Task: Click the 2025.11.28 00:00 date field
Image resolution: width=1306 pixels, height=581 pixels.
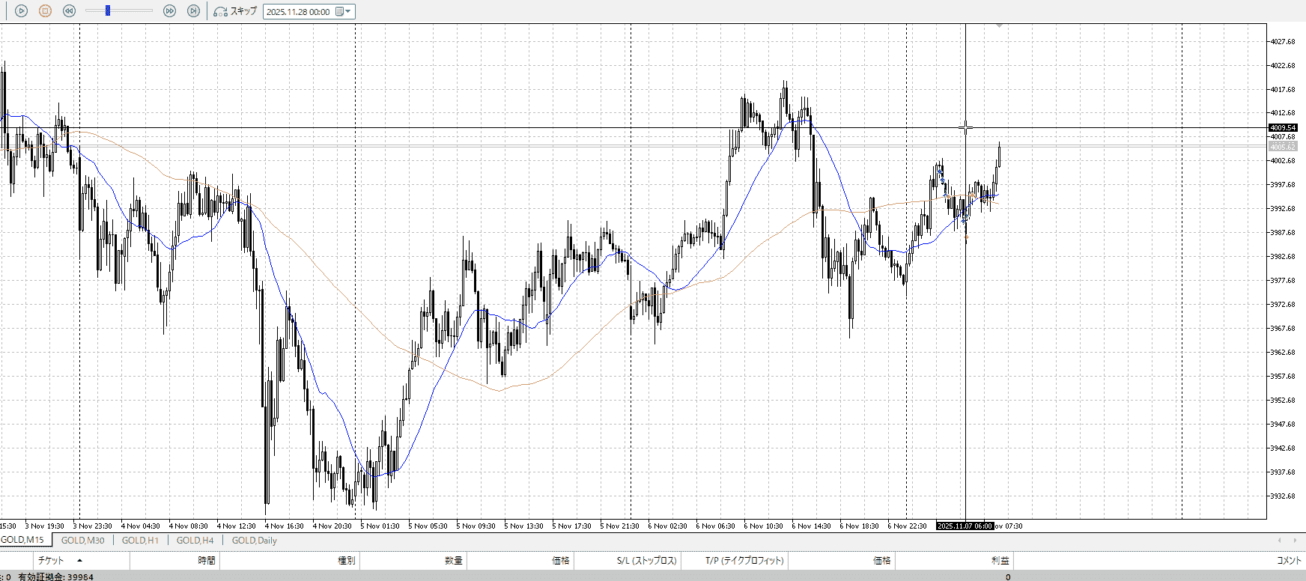Action: click(x=298, y=12)
